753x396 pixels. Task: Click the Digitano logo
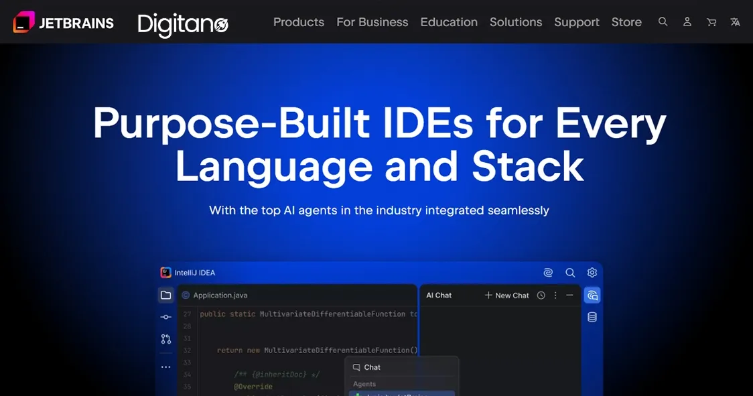182,24
